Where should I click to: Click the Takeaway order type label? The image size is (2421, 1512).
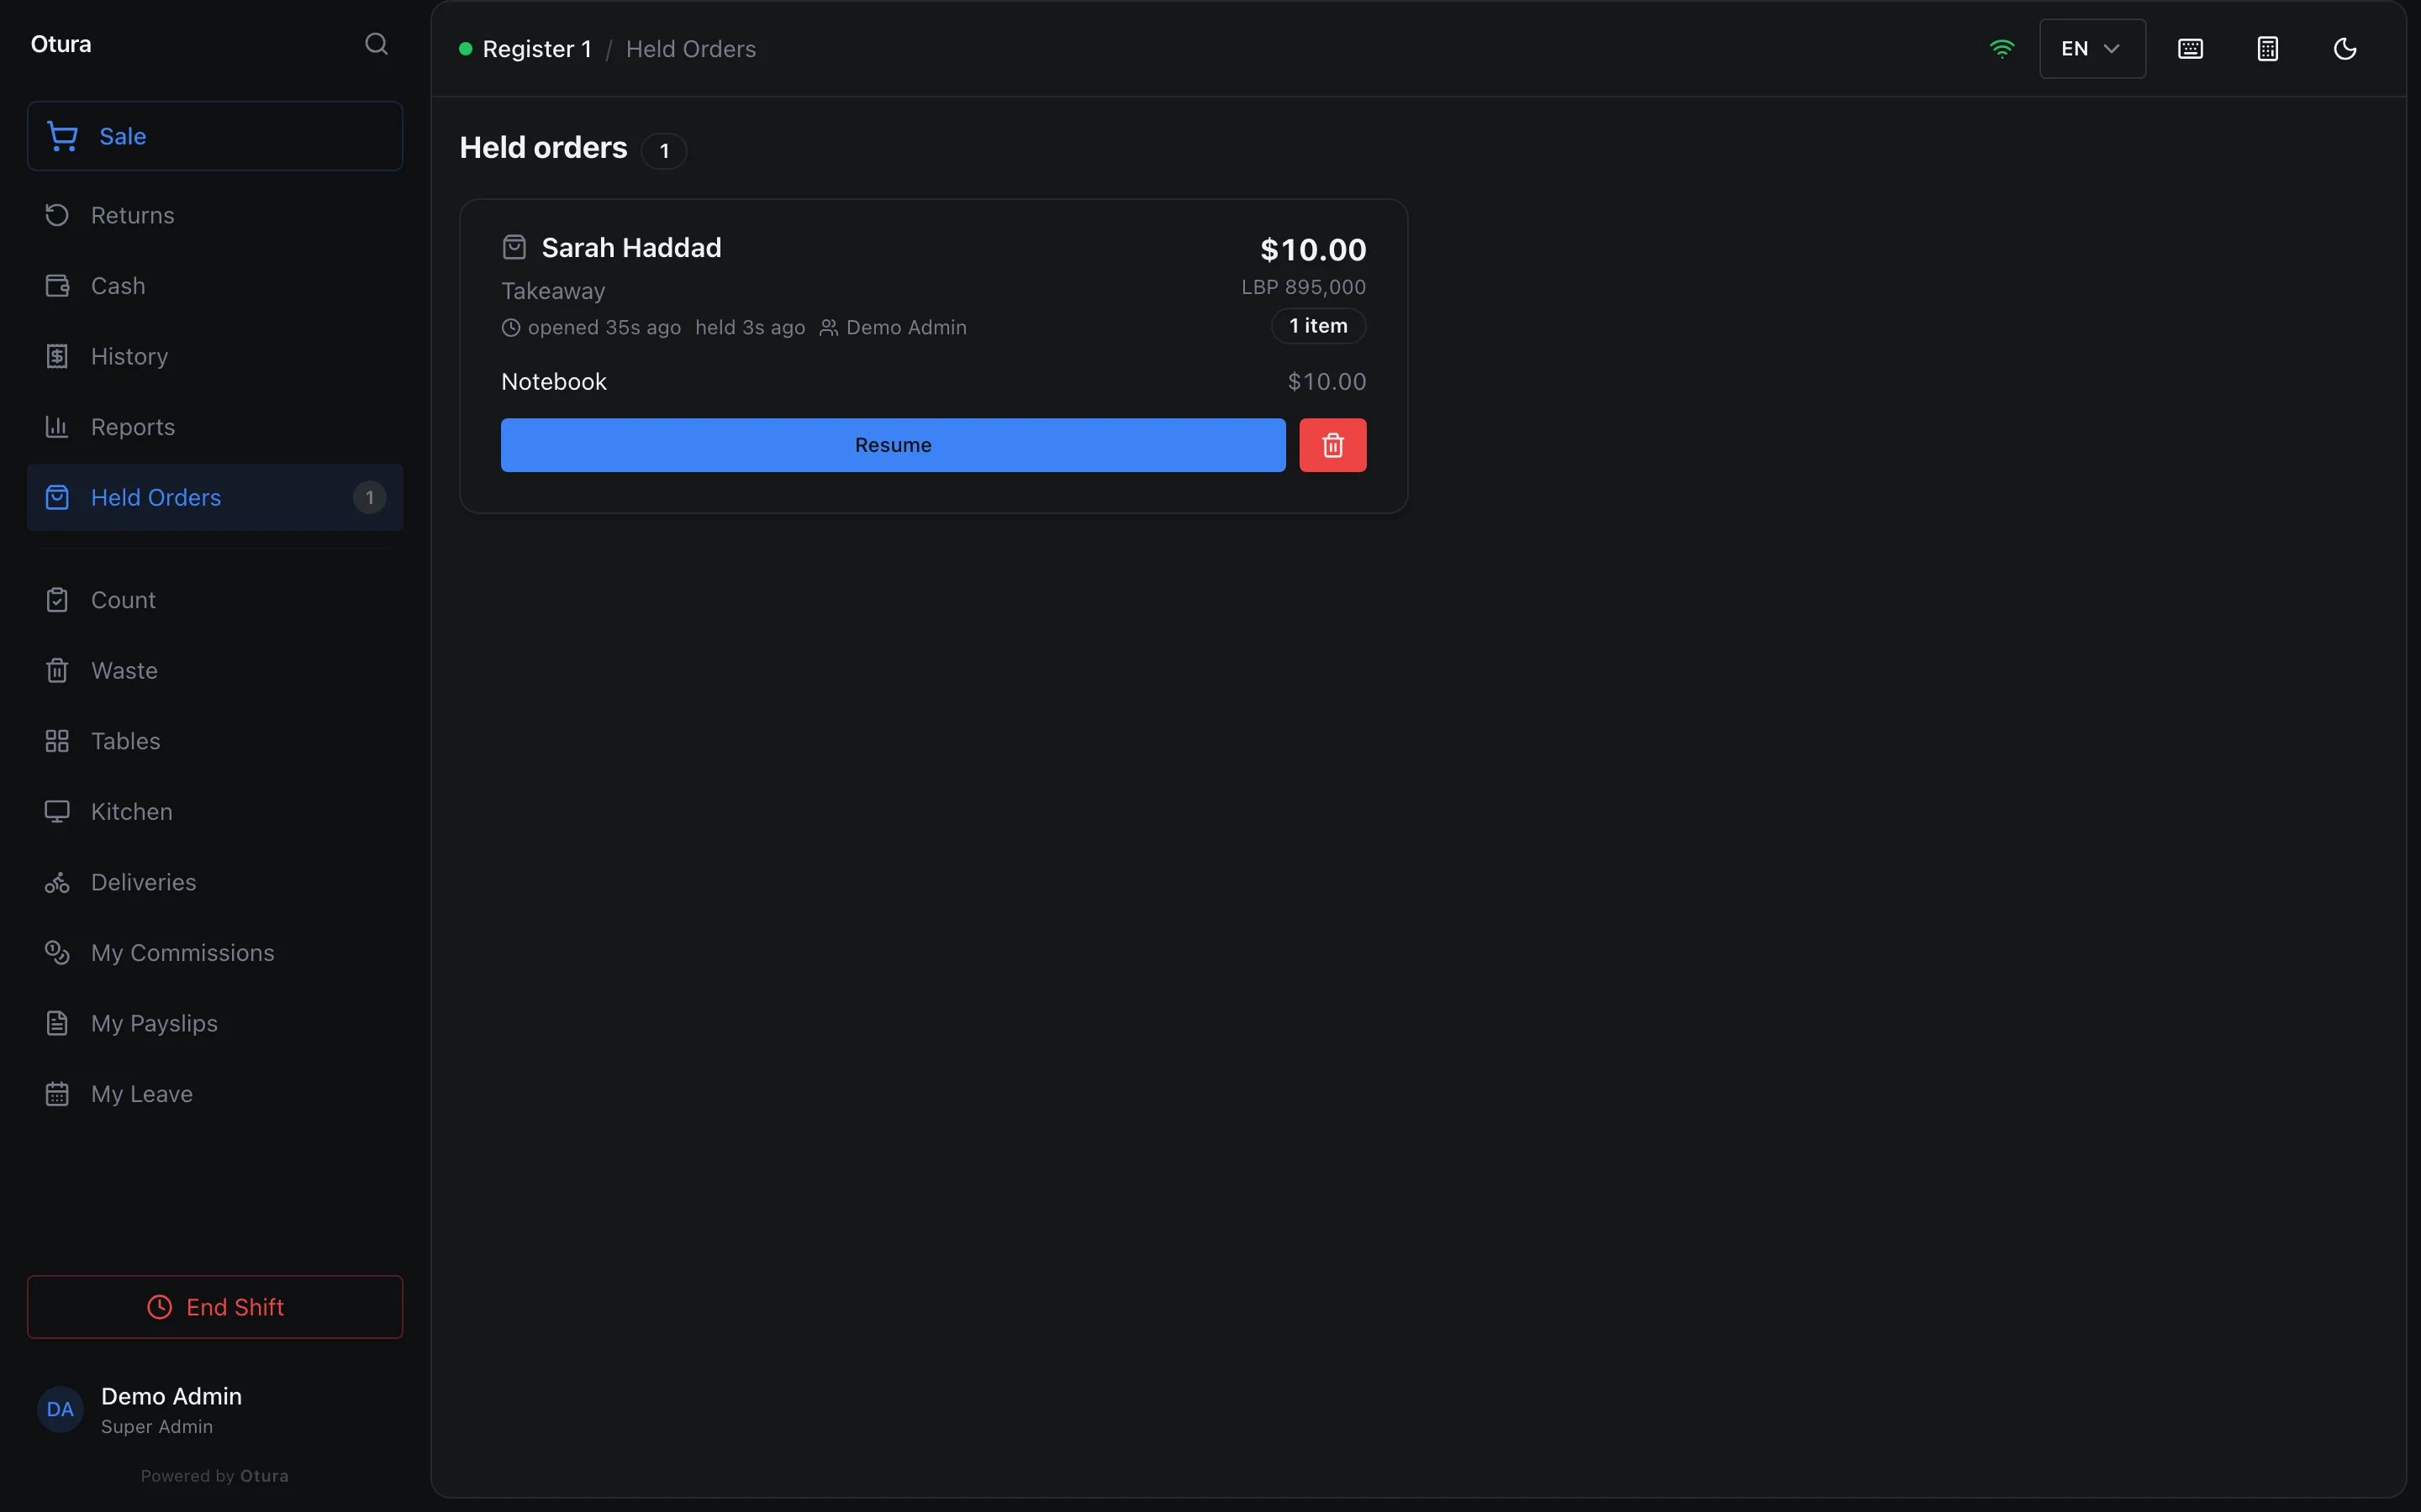[x=553, y=291]
